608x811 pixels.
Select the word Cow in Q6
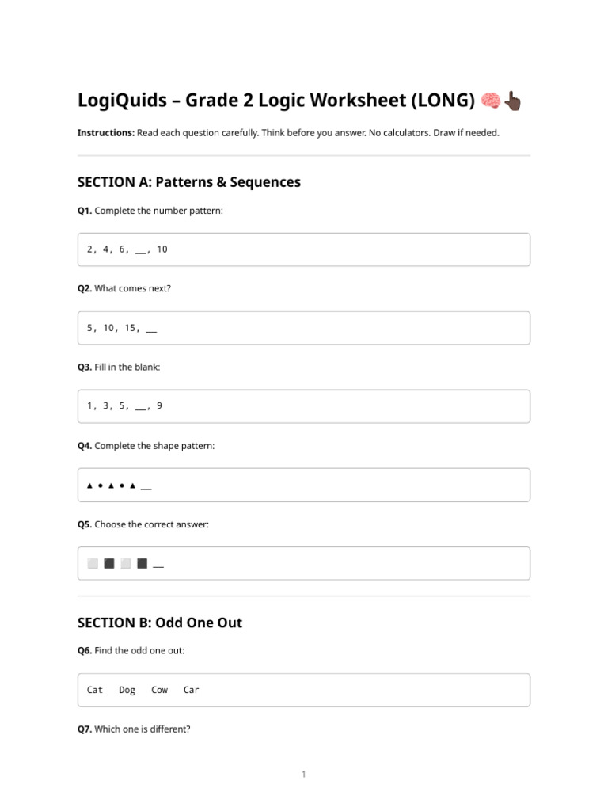(159, 690)
